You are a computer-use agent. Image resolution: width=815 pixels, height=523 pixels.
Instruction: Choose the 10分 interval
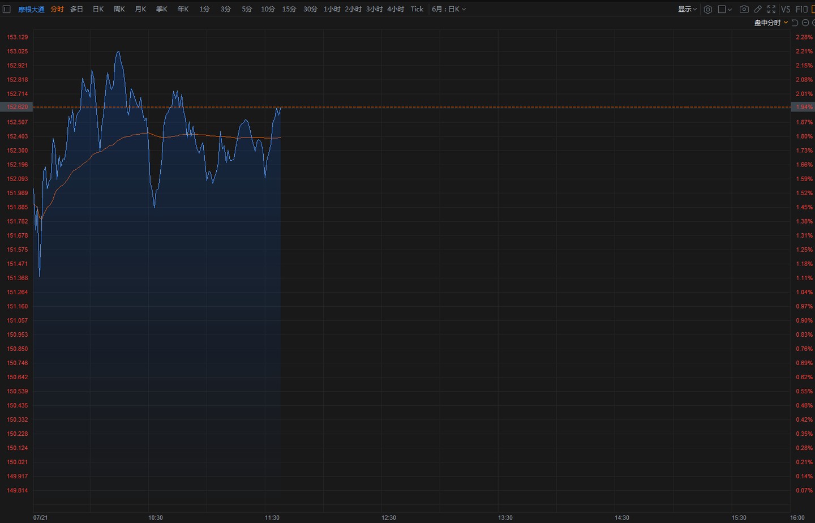tap(268, 9)
